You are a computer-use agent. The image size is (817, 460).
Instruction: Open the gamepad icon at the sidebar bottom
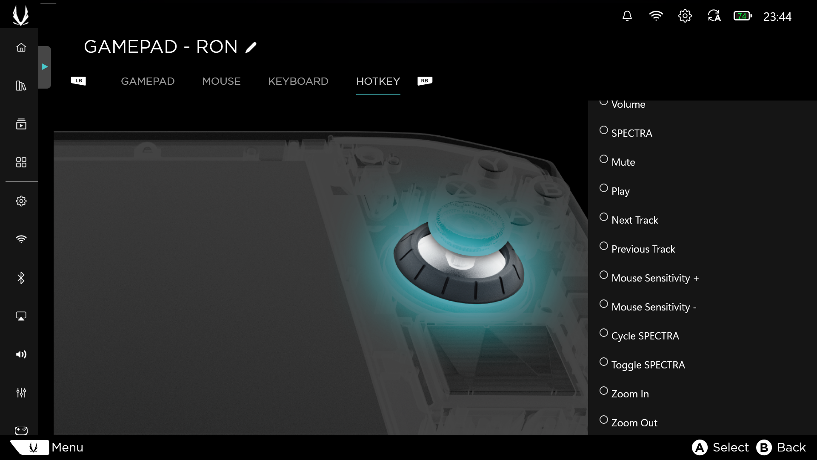[x=21, y=431]
